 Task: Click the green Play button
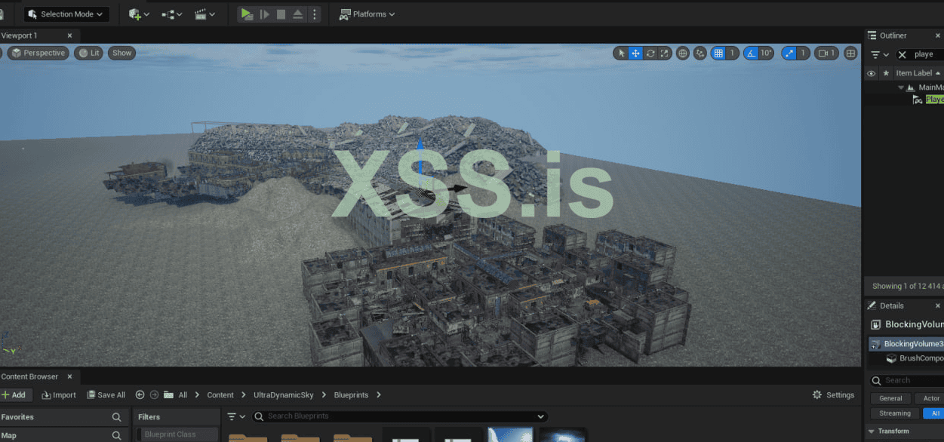click(247, 14)
